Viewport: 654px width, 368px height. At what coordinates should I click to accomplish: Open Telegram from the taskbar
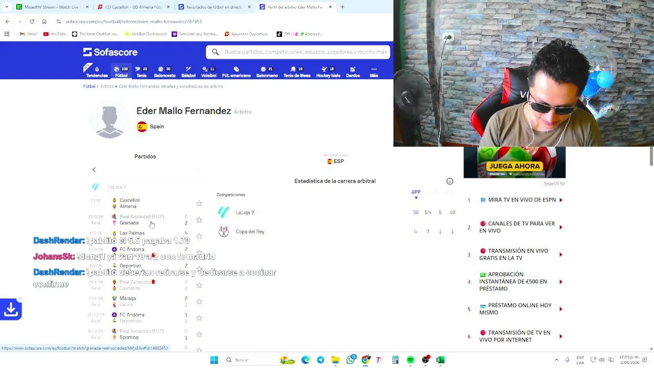click(x=320, y=360)
